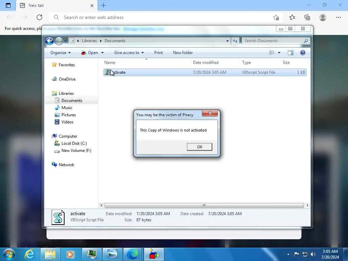
Task: Open the Windows Start orb
Action: pyautogui.click(x=9, y=254)
